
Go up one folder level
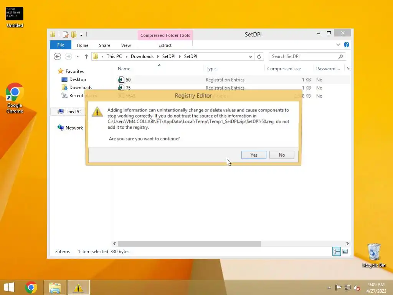pos(86,56)
